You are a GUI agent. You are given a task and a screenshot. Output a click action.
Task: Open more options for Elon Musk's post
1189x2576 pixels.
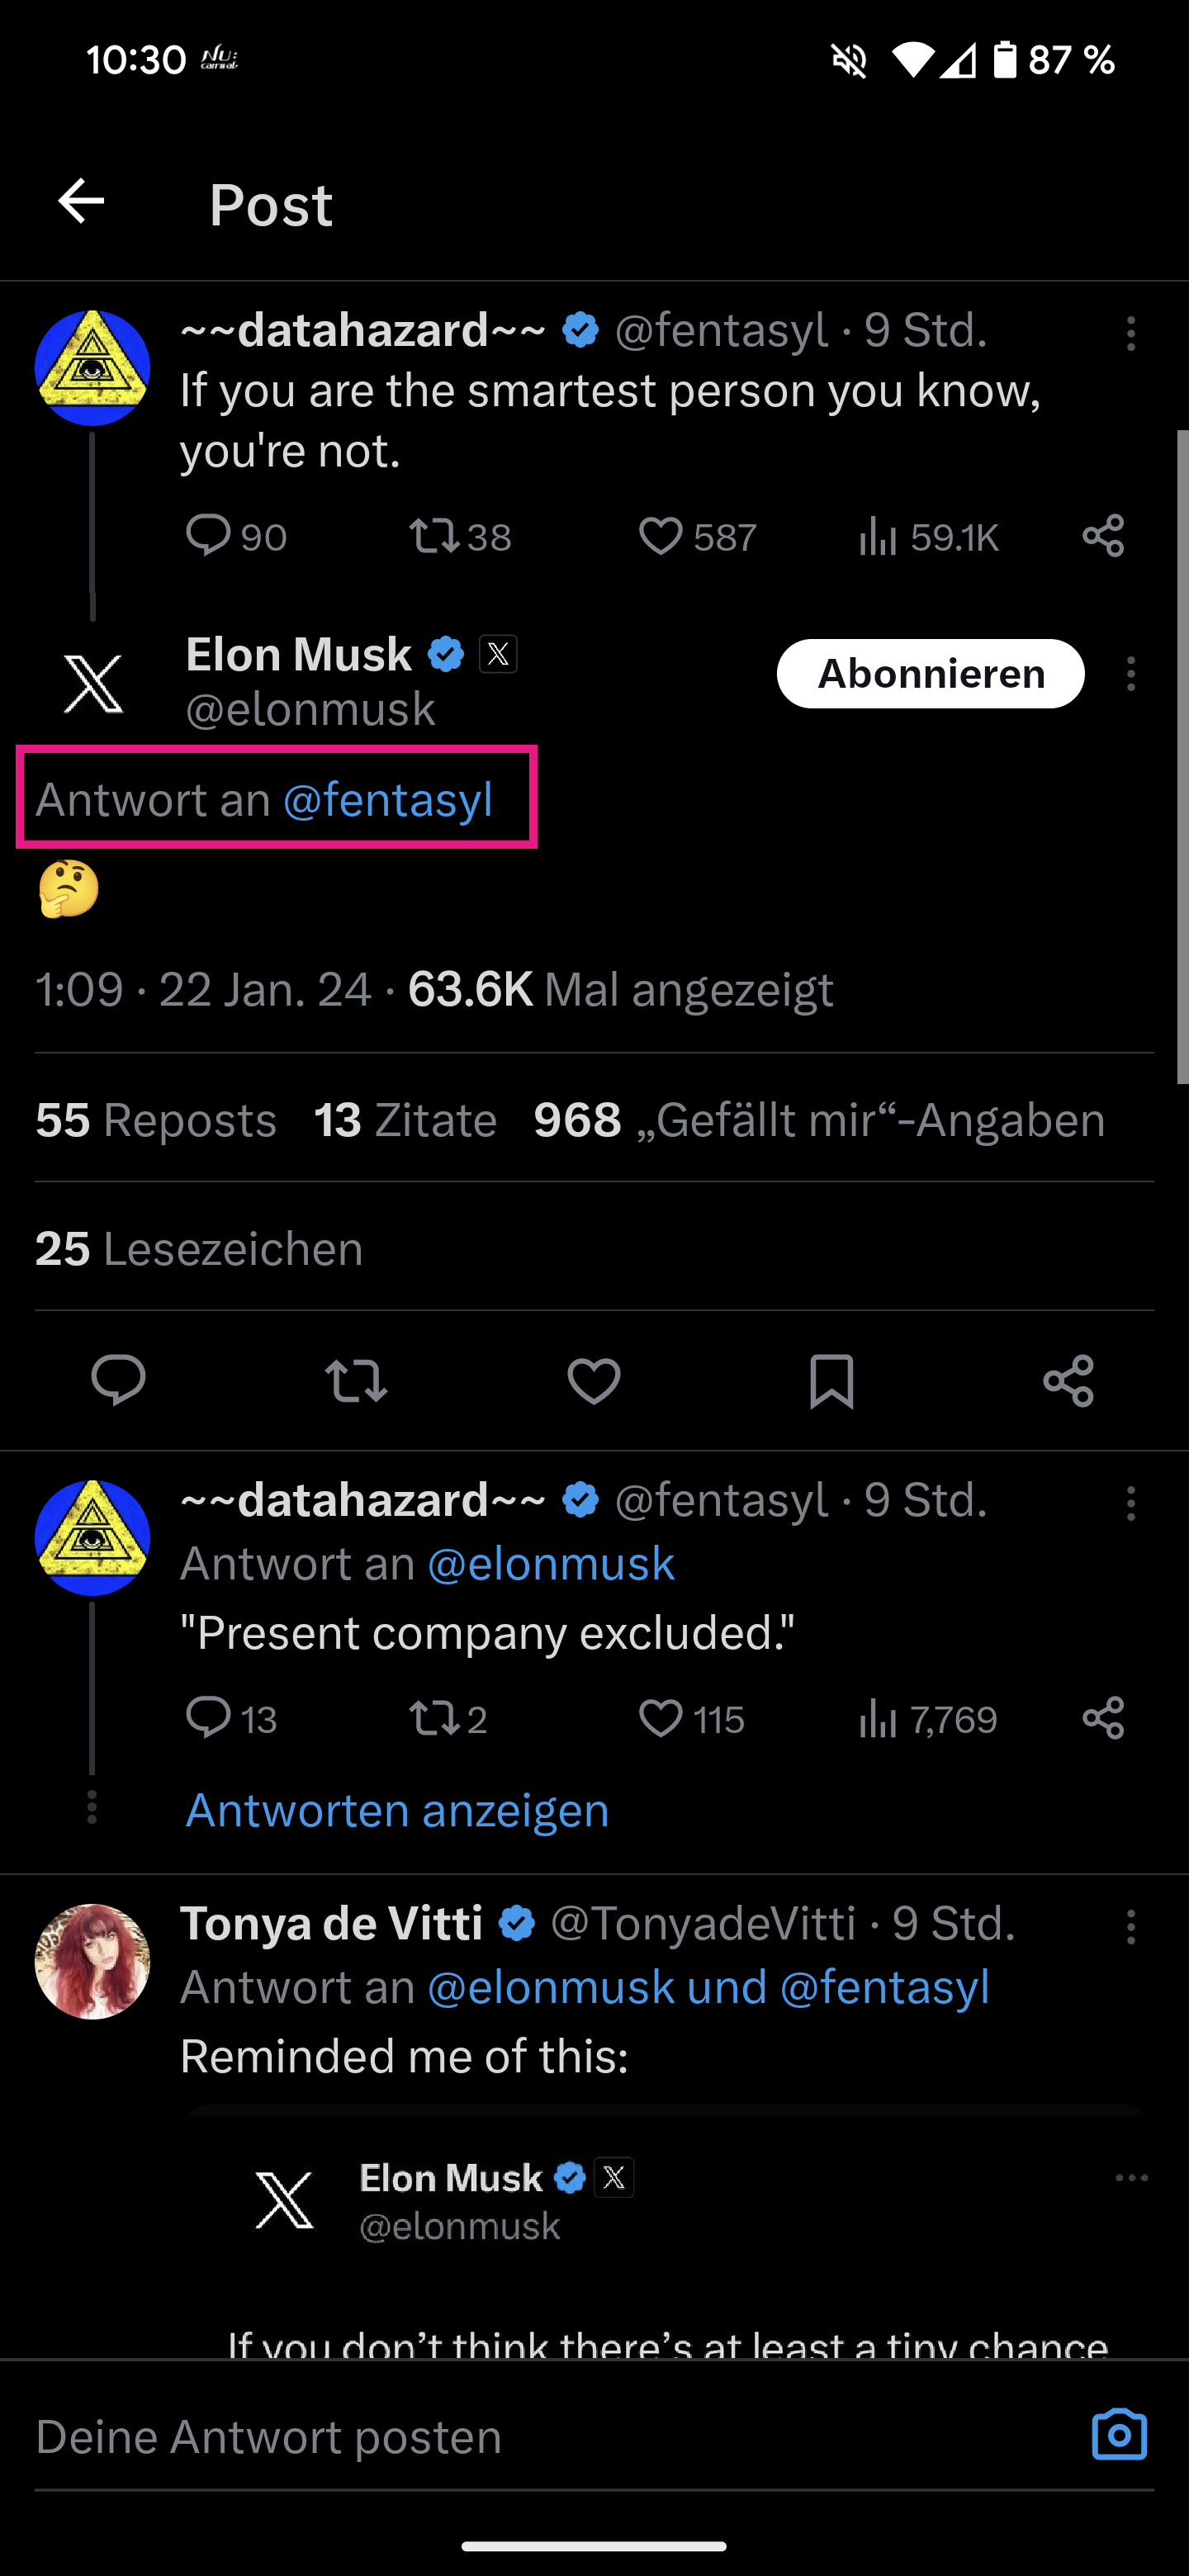pos(1131,674)
